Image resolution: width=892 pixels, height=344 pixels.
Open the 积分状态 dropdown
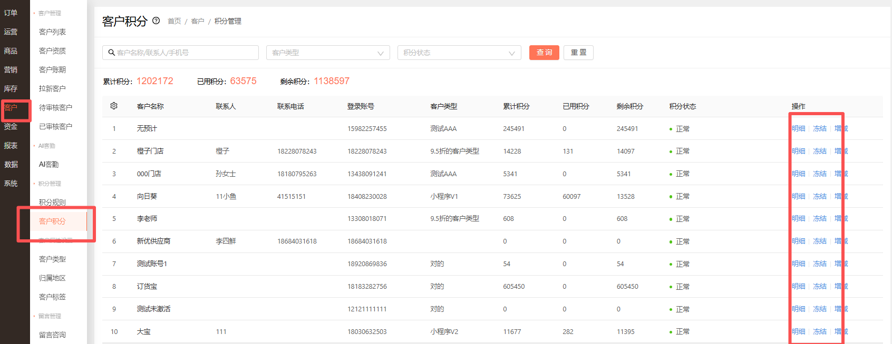click(x=459, y=53)
